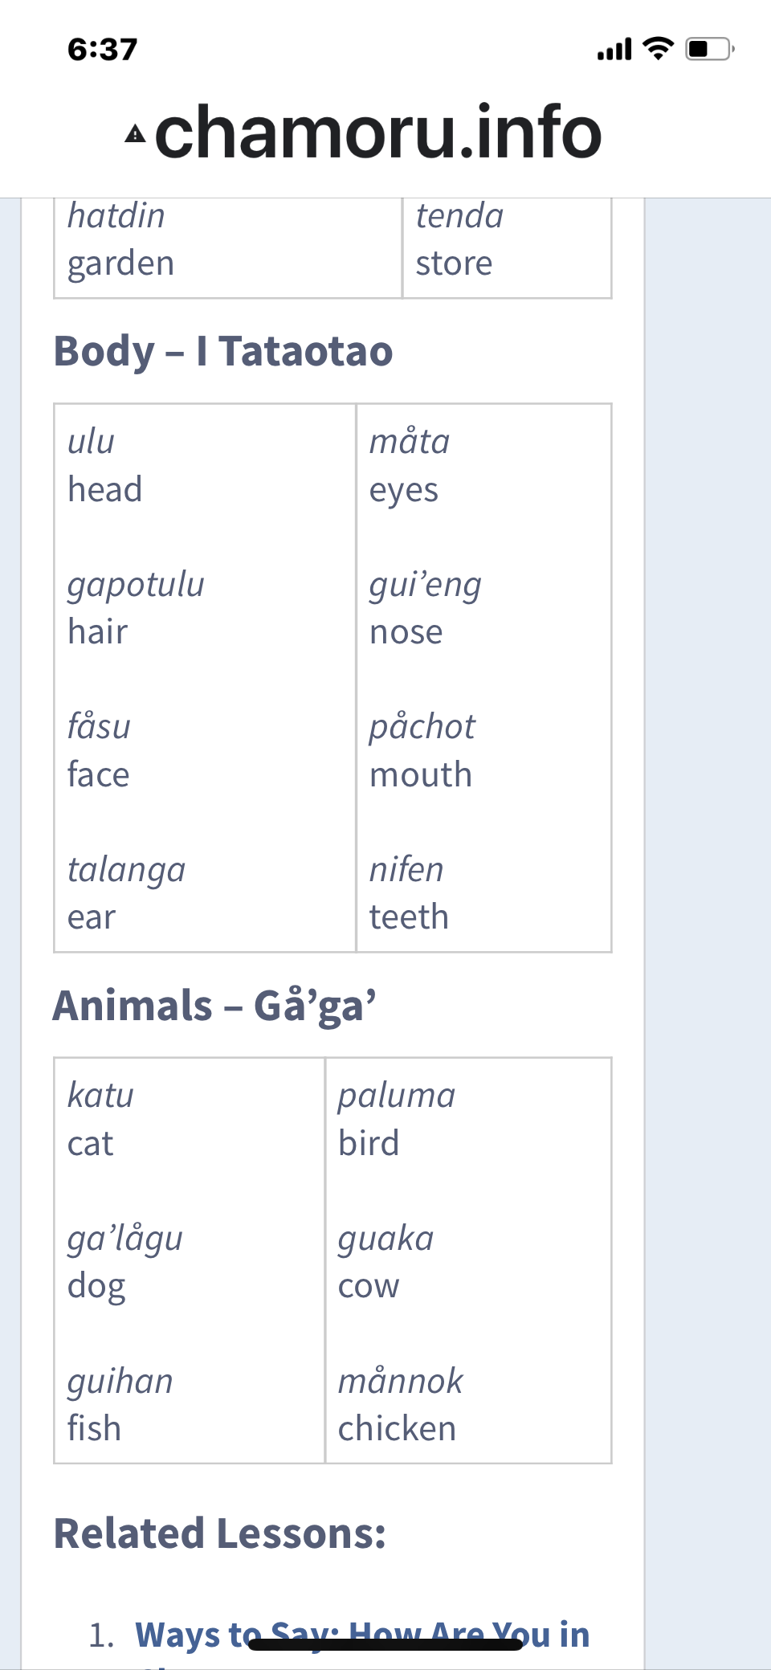This screenshot has width=771, height=1670.
Task: Select the word "påchot" meaning mouth
Action: (422, 727)
